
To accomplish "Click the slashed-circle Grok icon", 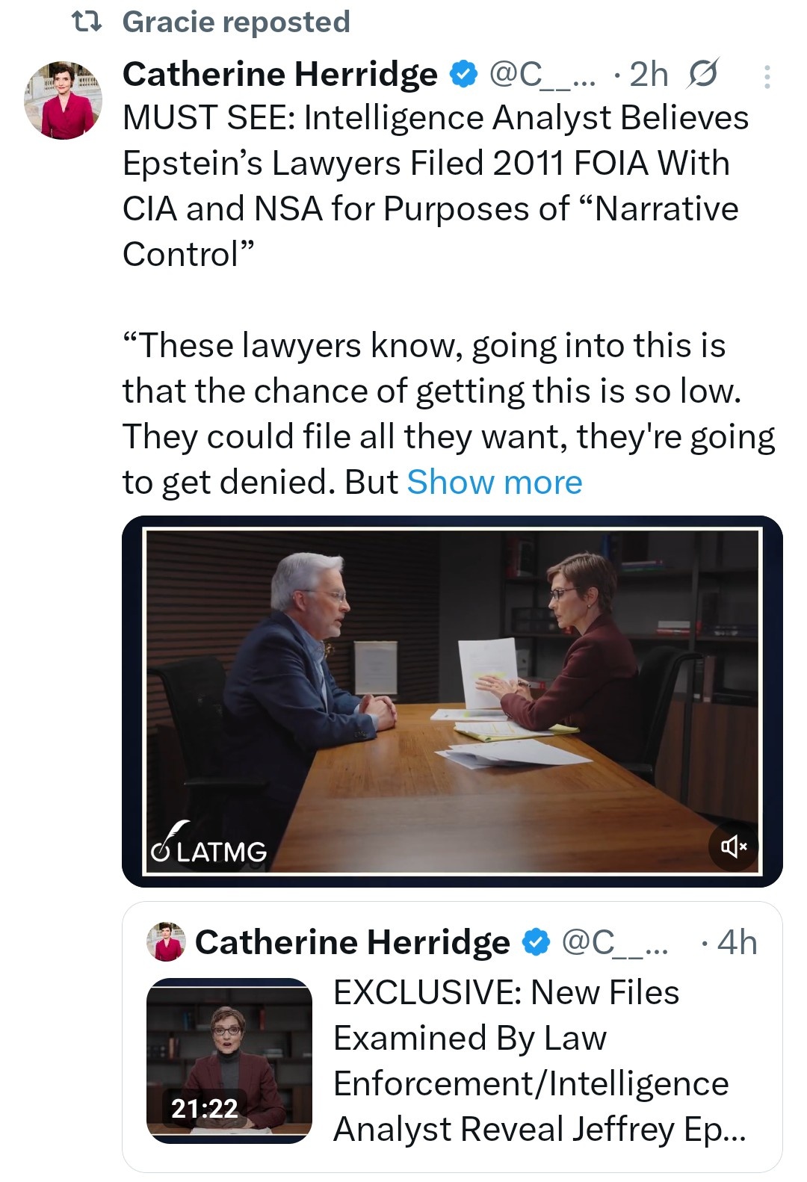I will pyautogui.click(x=702, y=74).
